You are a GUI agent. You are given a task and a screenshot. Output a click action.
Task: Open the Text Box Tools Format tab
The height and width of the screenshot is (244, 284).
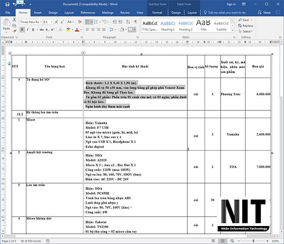click(x=157, y=13)
